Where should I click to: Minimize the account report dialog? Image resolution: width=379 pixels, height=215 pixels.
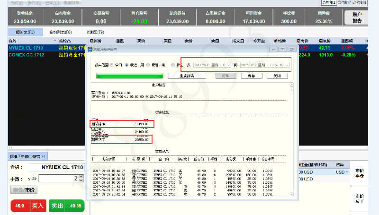point(274,50)
